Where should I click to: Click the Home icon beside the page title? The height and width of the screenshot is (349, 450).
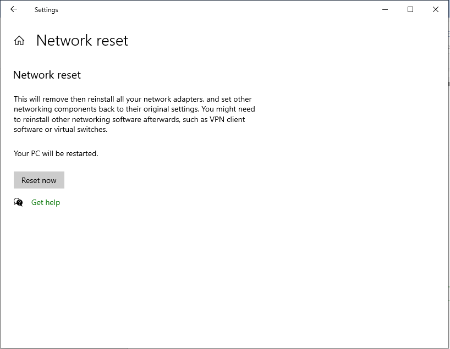[19, 41]
